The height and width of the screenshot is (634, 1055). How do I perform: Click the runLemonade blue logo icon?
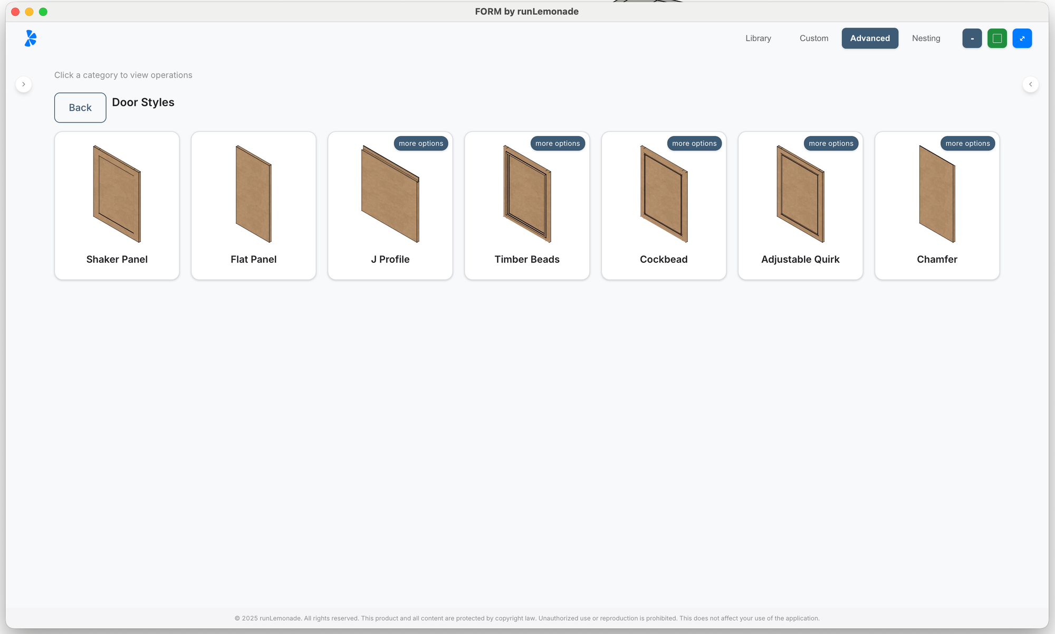tap(31, 38)
